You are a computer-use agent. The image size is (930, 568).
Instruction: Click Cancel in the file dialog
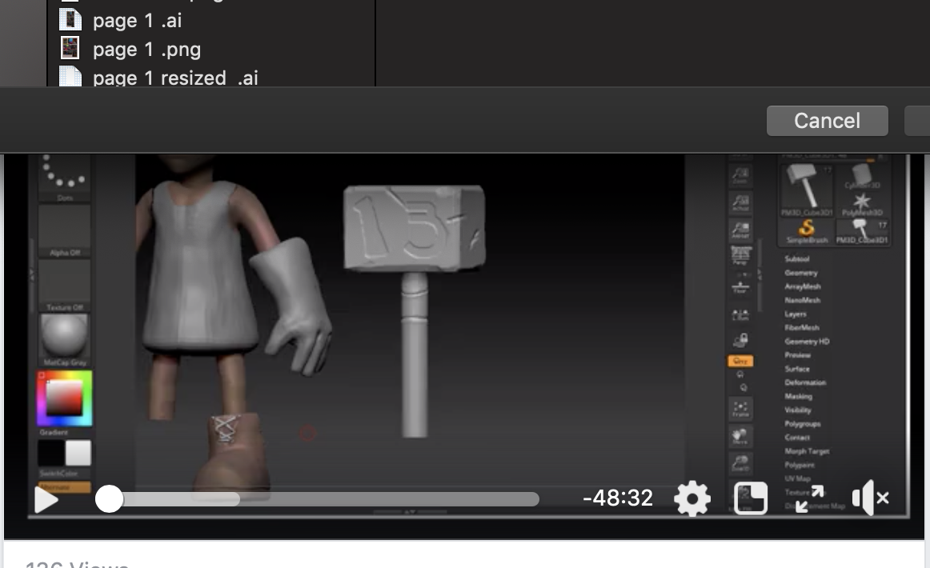tap(827, 121)
